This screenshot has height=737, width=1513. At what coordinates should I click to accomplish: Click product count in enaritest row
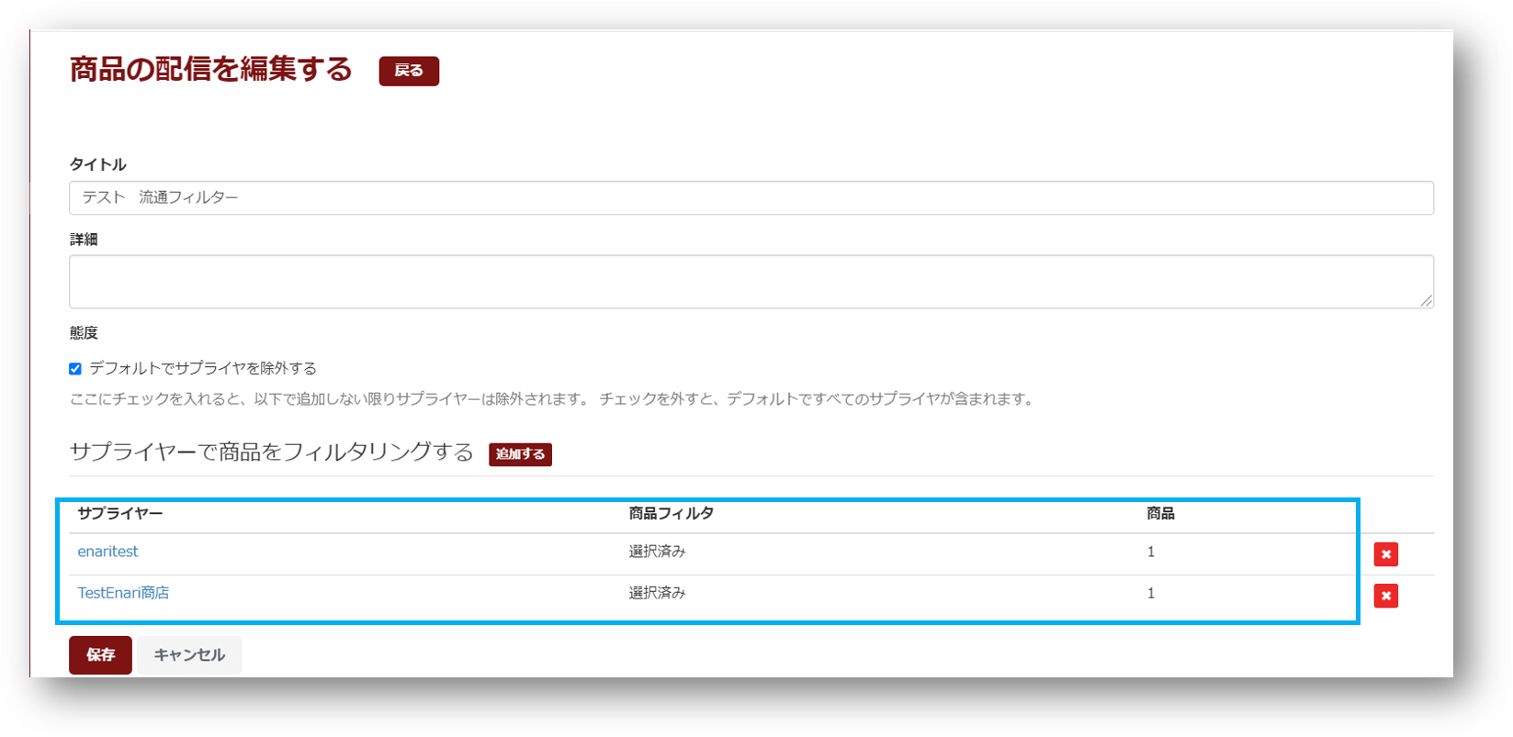(x=1151, y=552)
